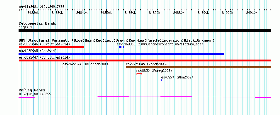Image resolution: width=280 pixels, height=115 pixels.
Task: Click the red esv3892046 loss variant bar
Action: pos(51,47)
